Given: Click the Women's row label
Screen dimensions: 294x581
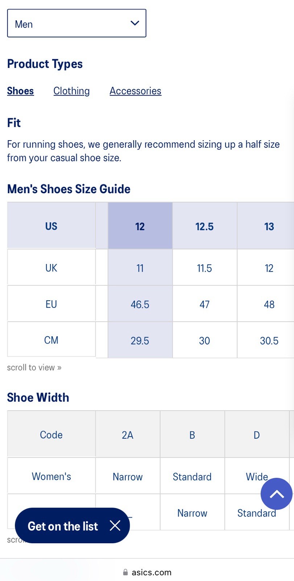Looking at the screenshot, I should [51, 476].
